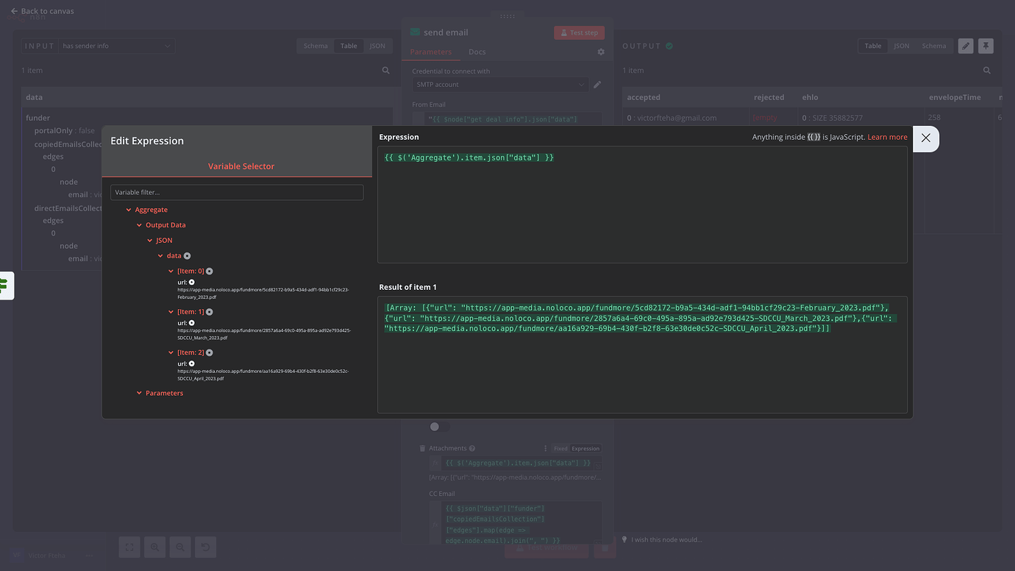1015x571 pixels.
Task: Close the Edit Expression dialog
Action: [925, 138]
